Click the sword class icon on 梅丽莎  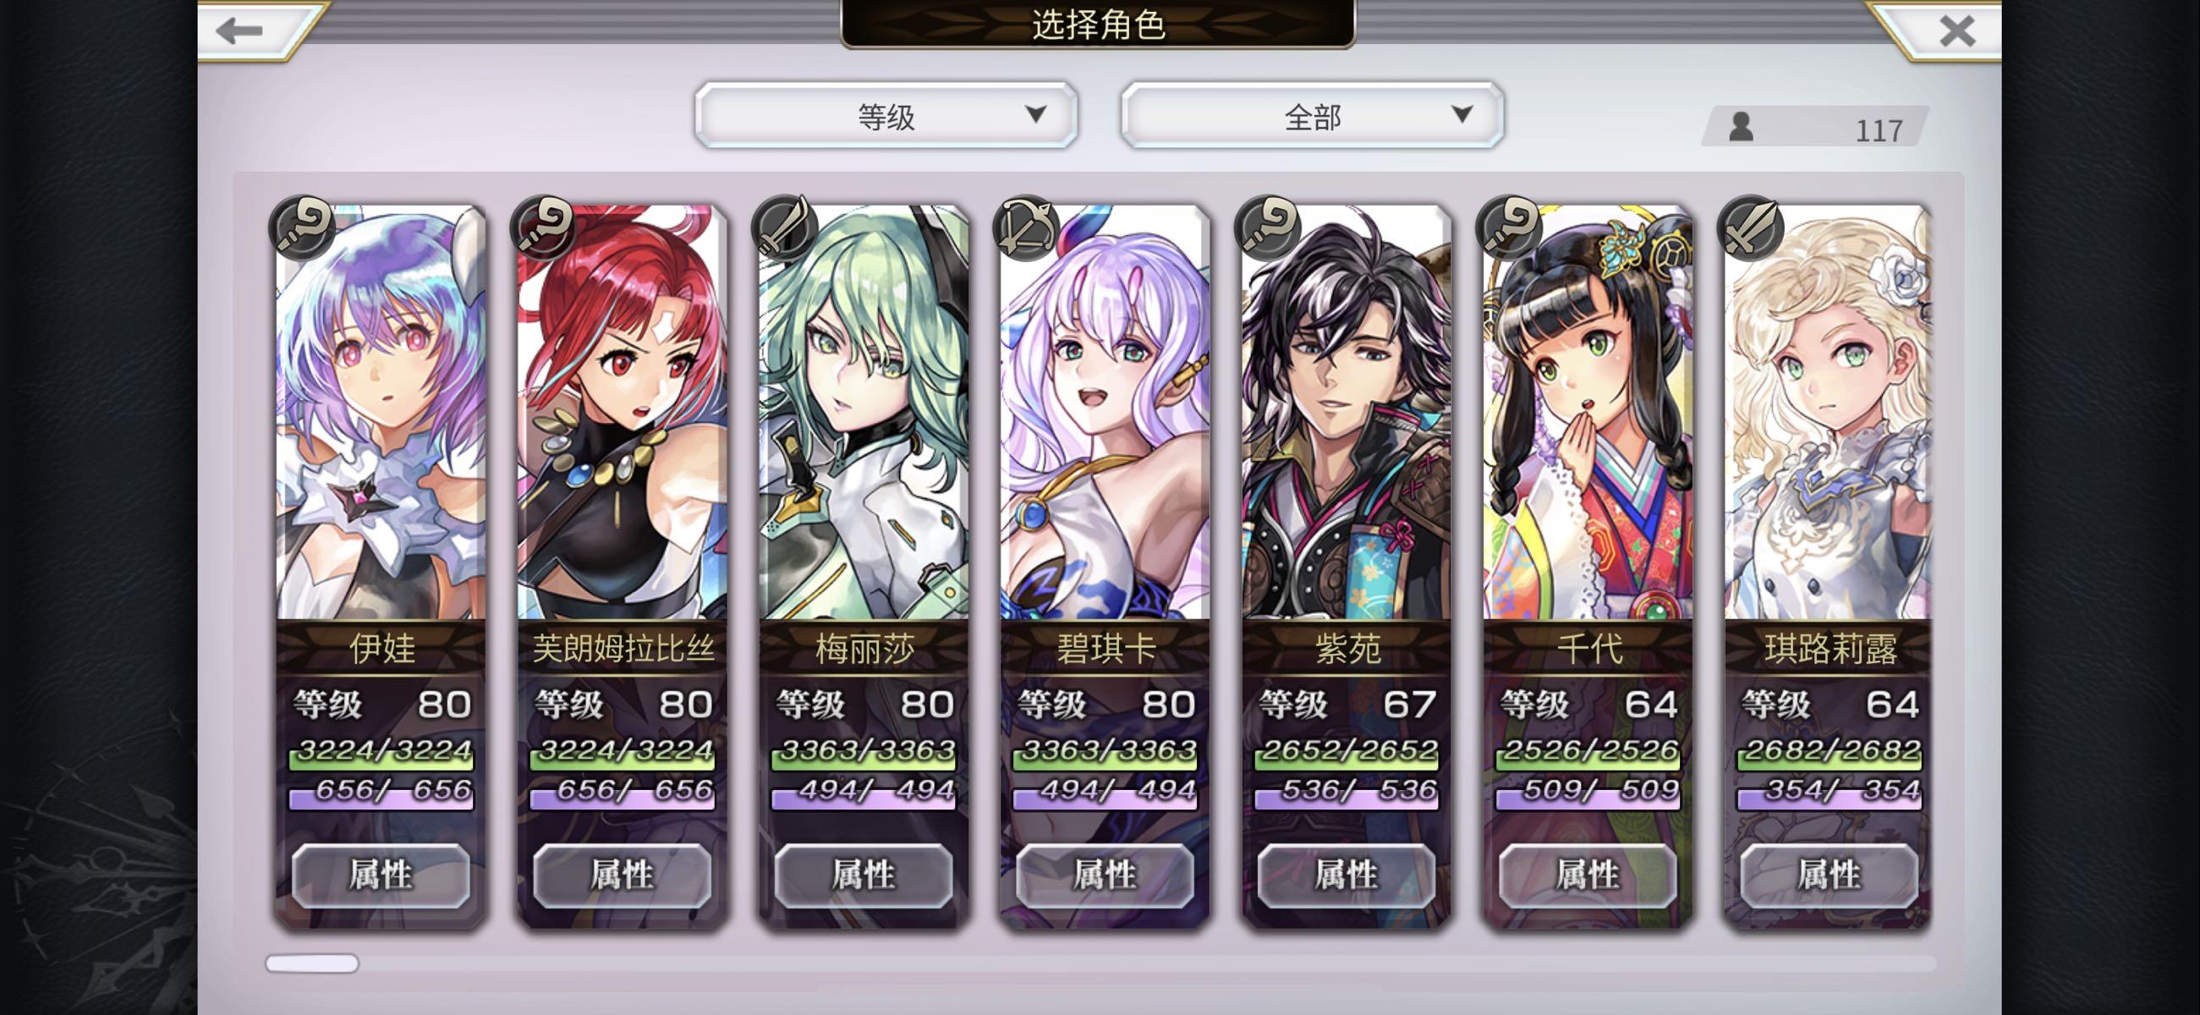click(x=785, y=228)
